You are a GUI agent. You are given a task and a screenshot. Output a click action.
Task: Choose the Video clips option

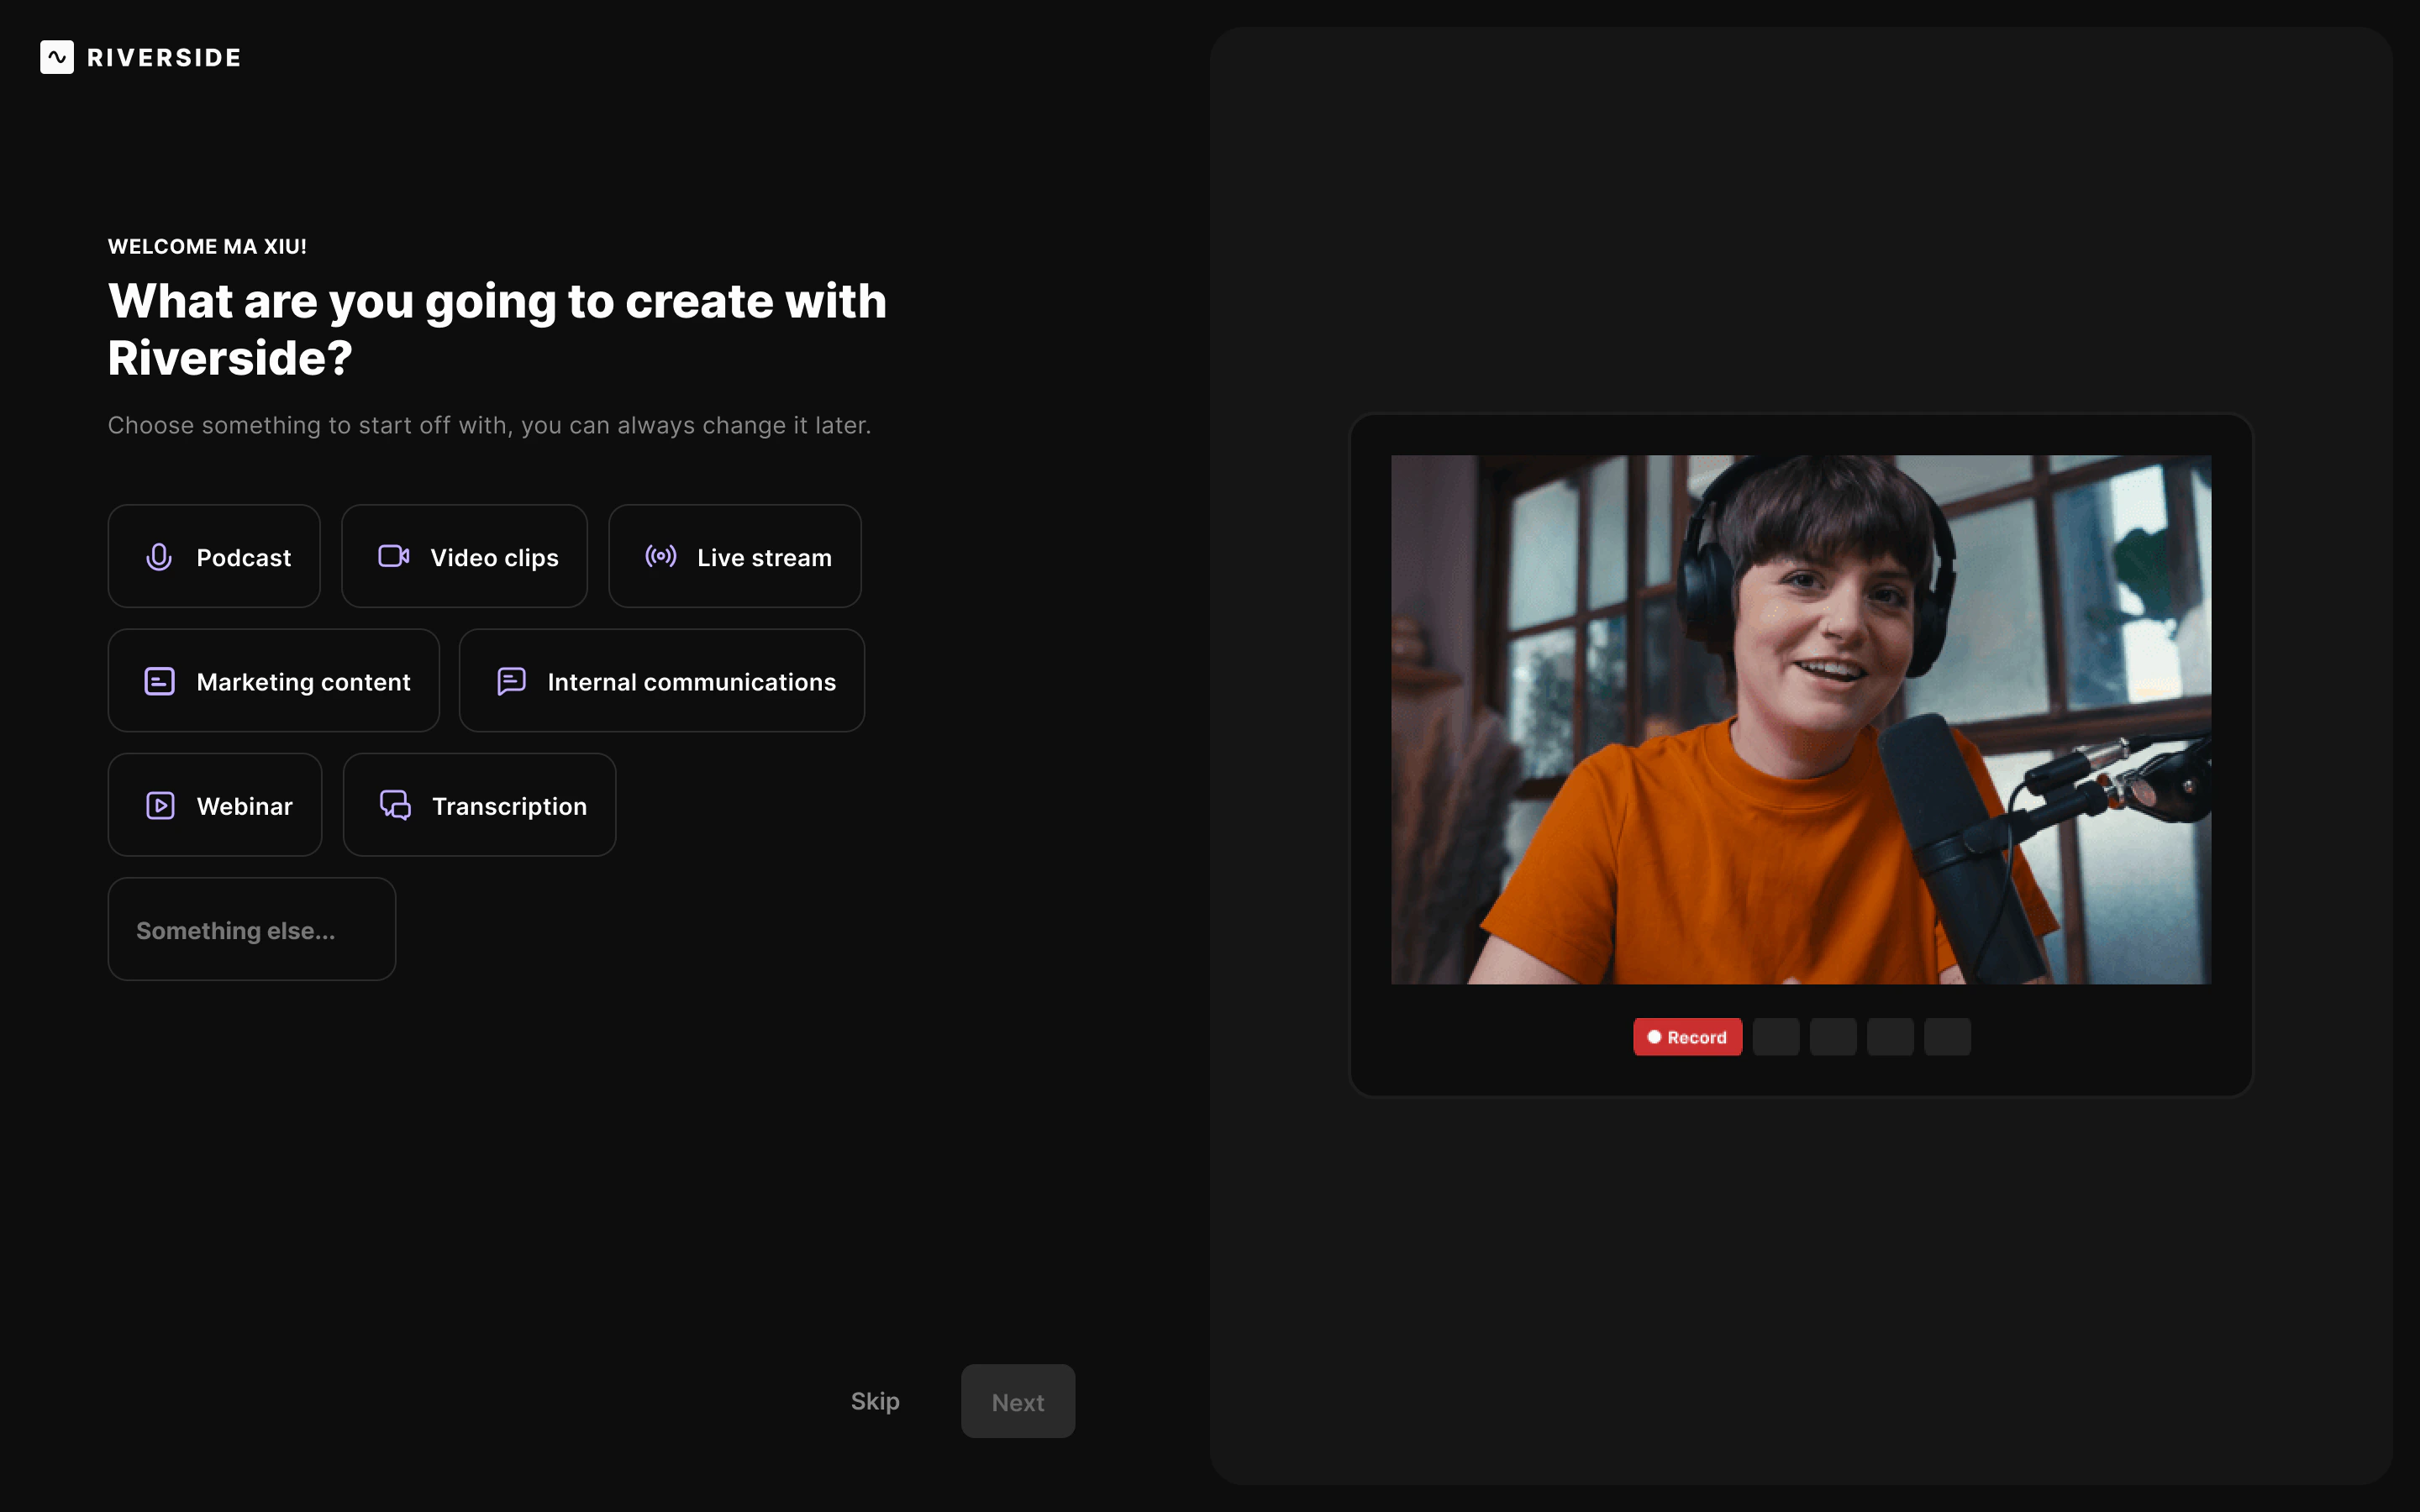464,556
